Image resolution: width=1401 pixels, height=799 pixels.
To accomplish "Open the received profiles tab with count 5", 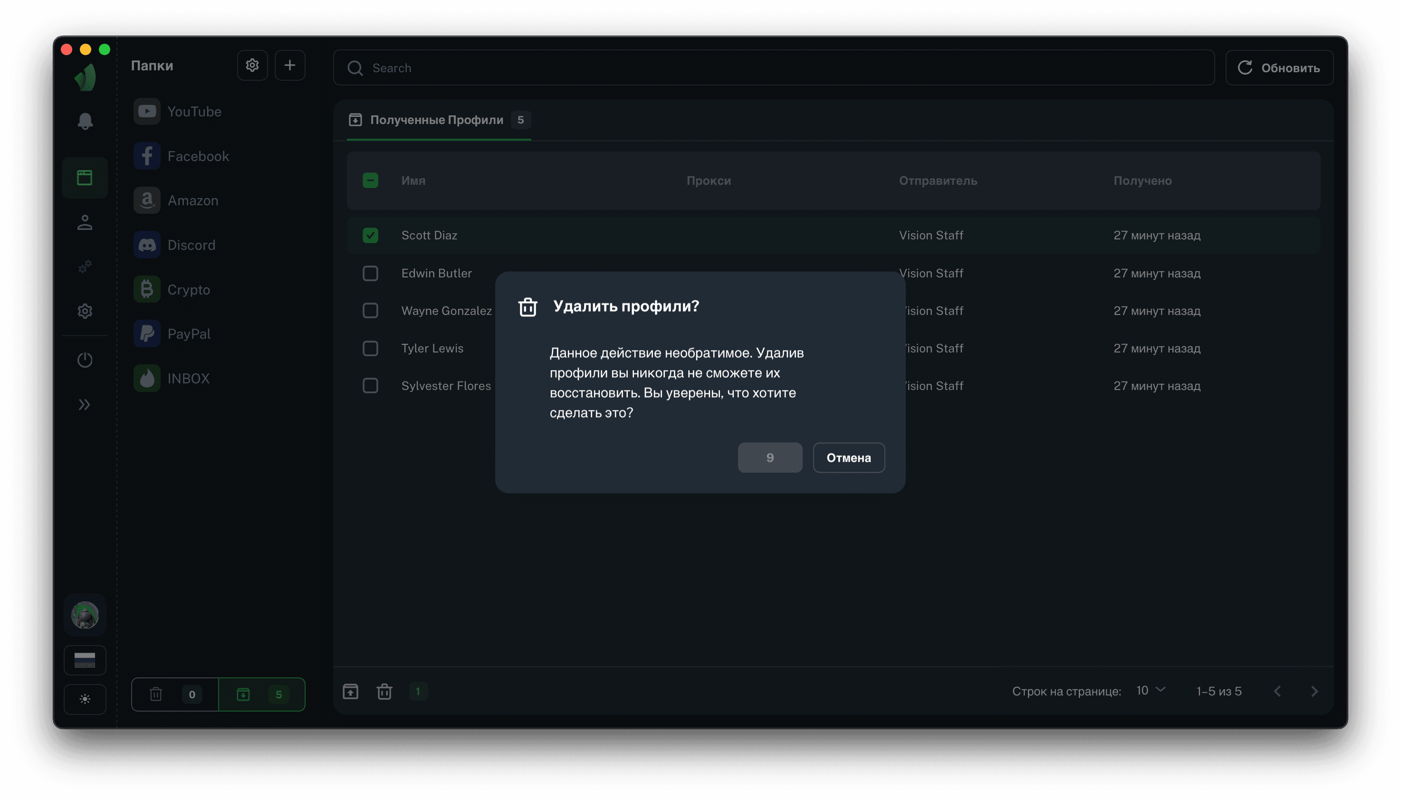I will pos(261,694).
